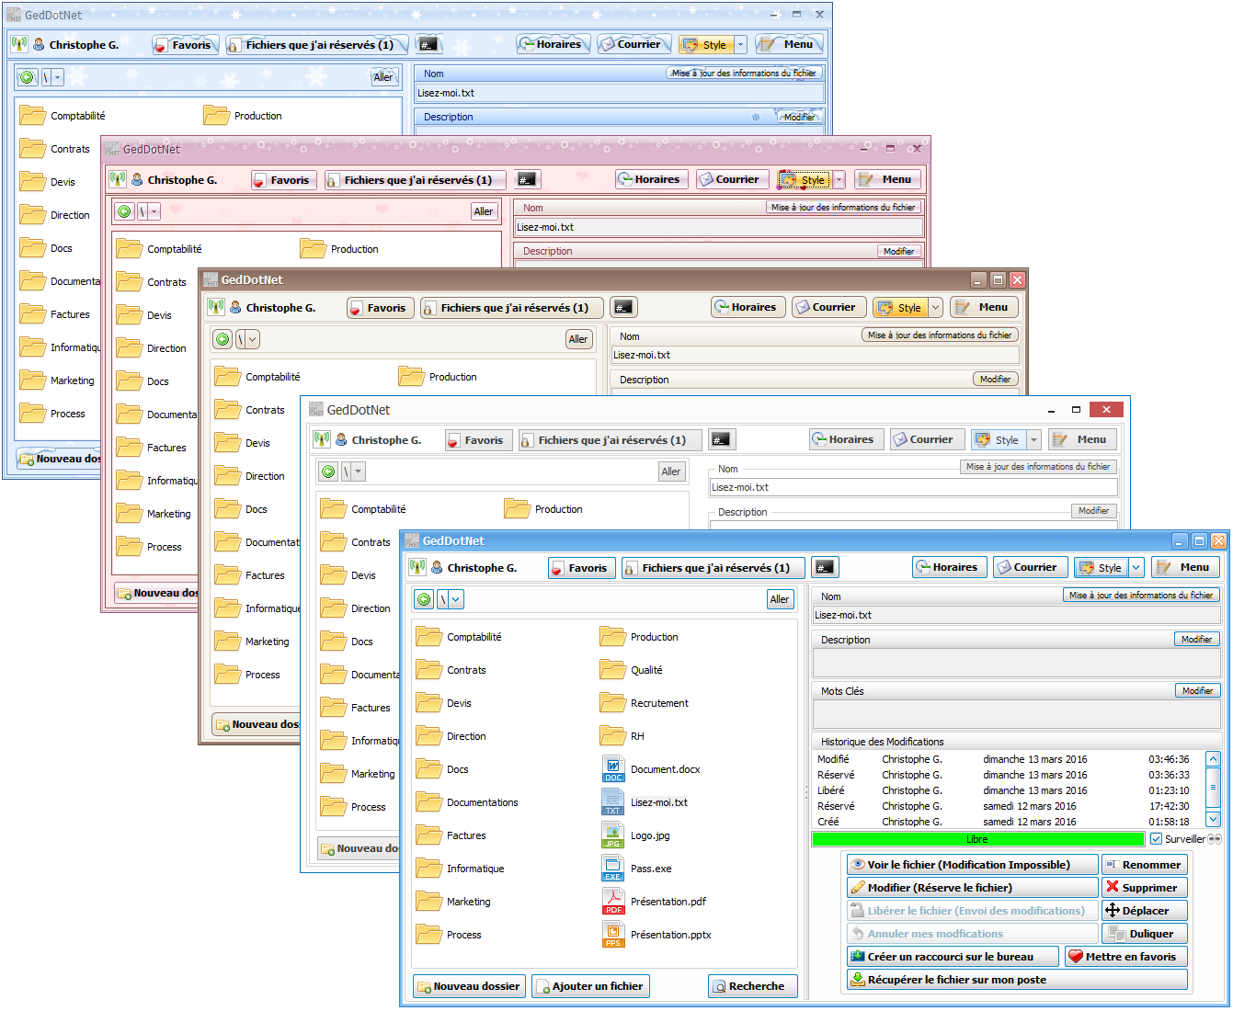Open the path dropdown in pink window
1233x1011 pixels.
click(154, 211)
